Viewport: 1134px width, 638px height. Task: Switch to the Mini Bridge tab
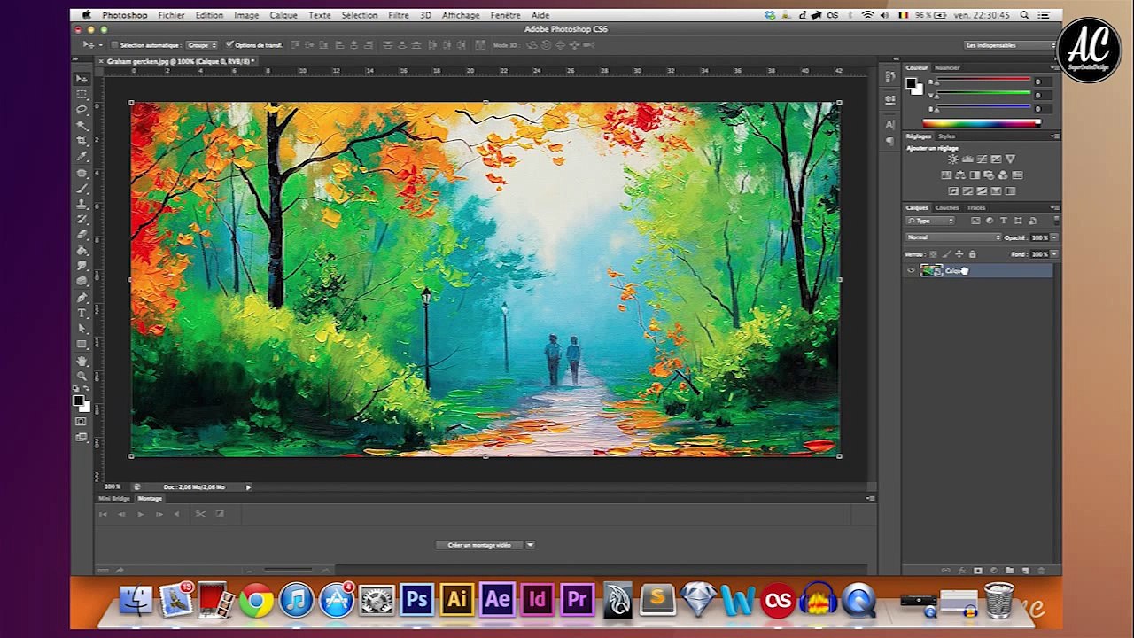click(x=113, y=498)
